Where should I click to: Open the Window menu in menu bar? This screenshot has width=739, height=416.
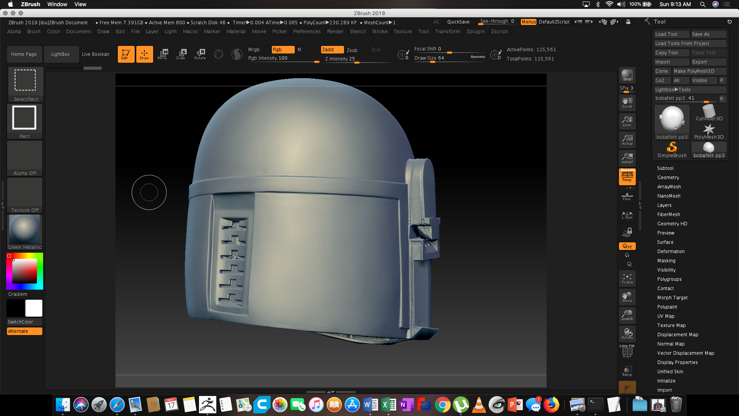coord(57,4)
